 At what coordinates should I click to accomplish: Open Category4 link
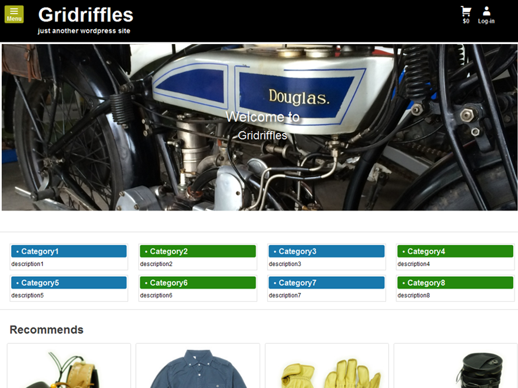coord(455,251)
